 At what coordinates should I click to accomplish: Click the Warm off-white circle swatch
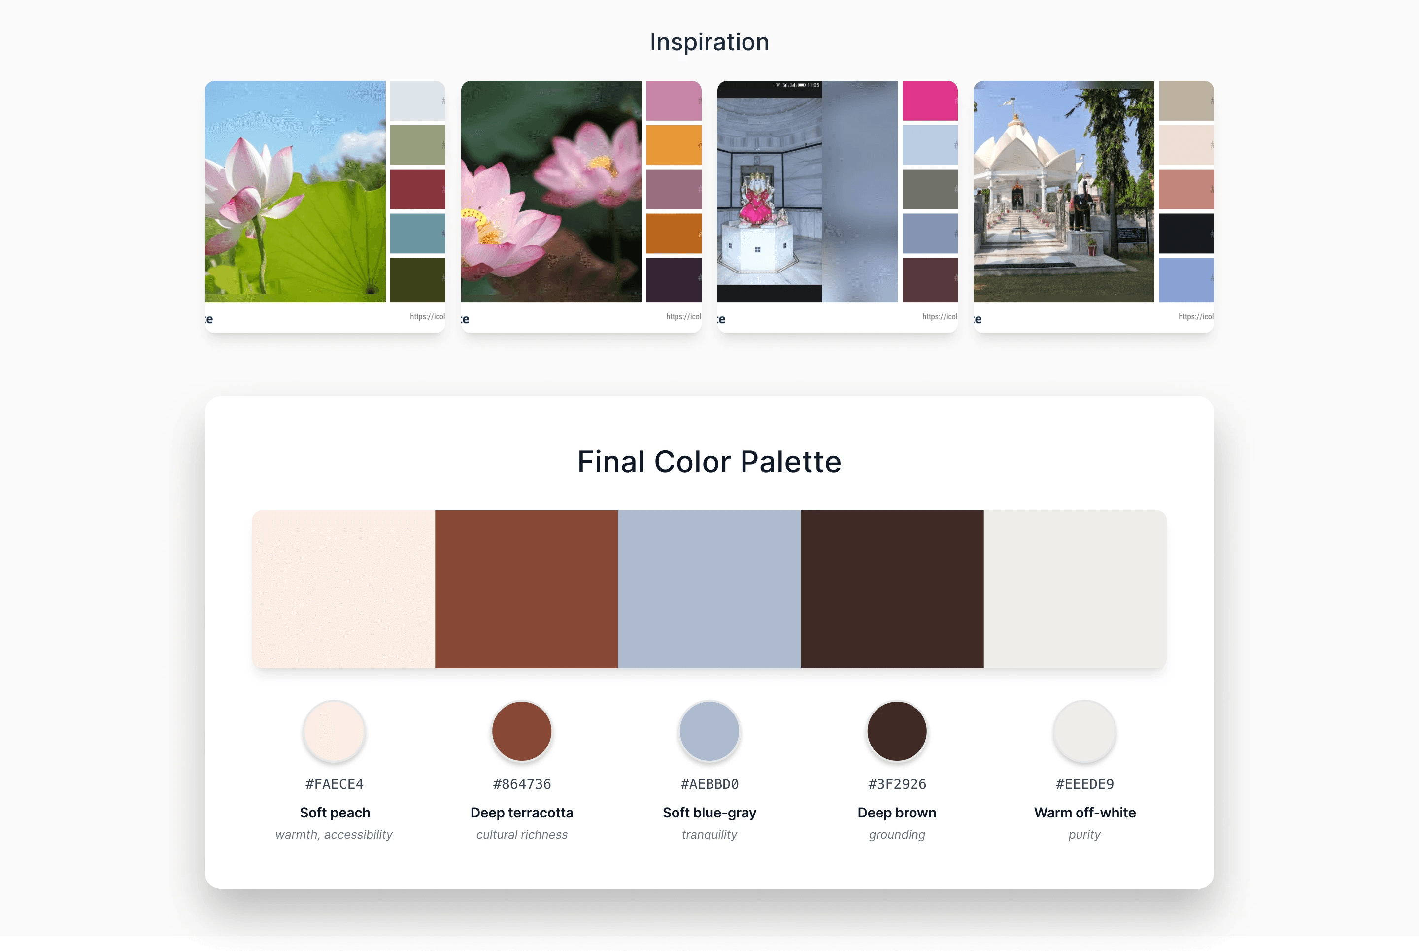point(1084,731)
